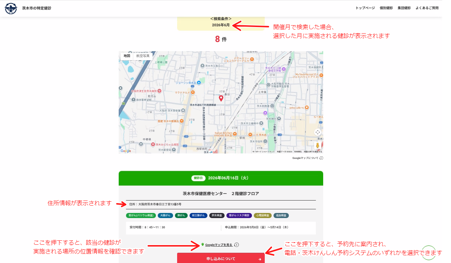Click info icon beside Googleマップについて
Viewport: 451px width, 263px height.
coord(321,158)
